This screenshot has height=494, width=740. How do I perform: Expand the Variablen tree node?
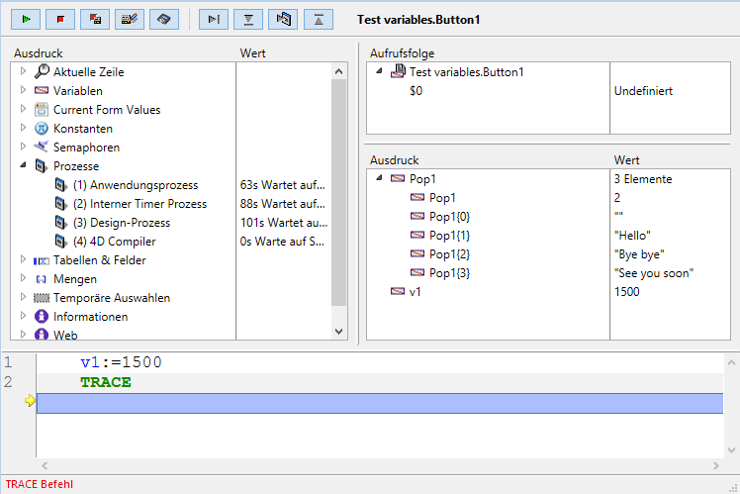click(24, 90)
